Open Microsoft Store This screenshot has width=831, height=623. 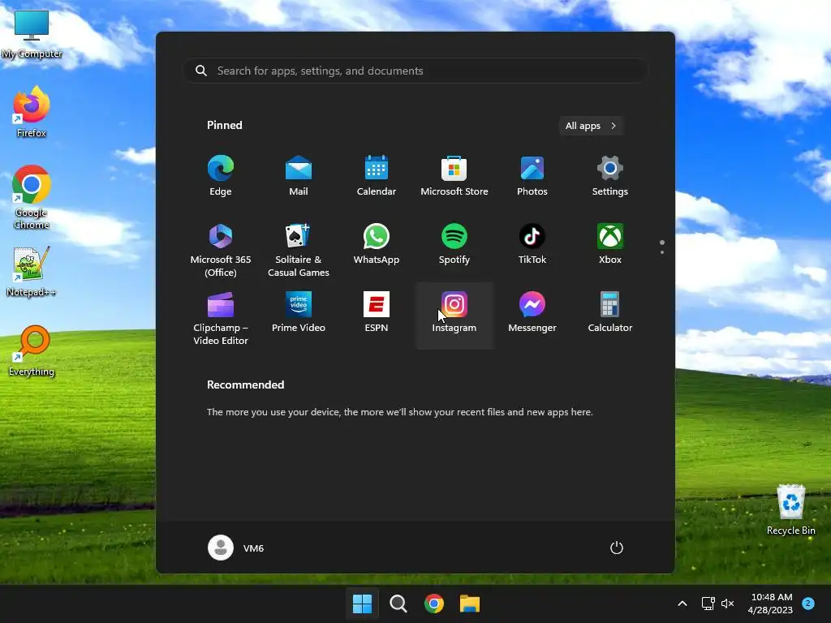[454, 176]
